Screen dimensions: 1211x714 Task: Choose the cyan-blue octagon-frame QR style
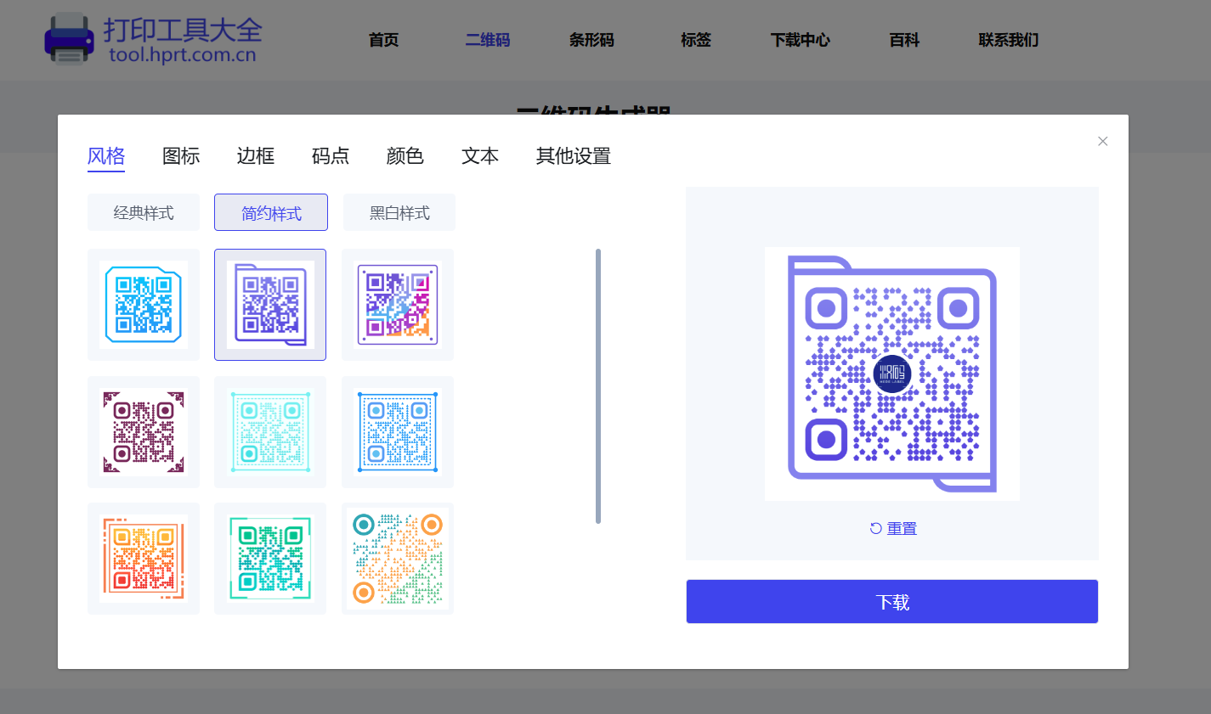click(144, 305)
